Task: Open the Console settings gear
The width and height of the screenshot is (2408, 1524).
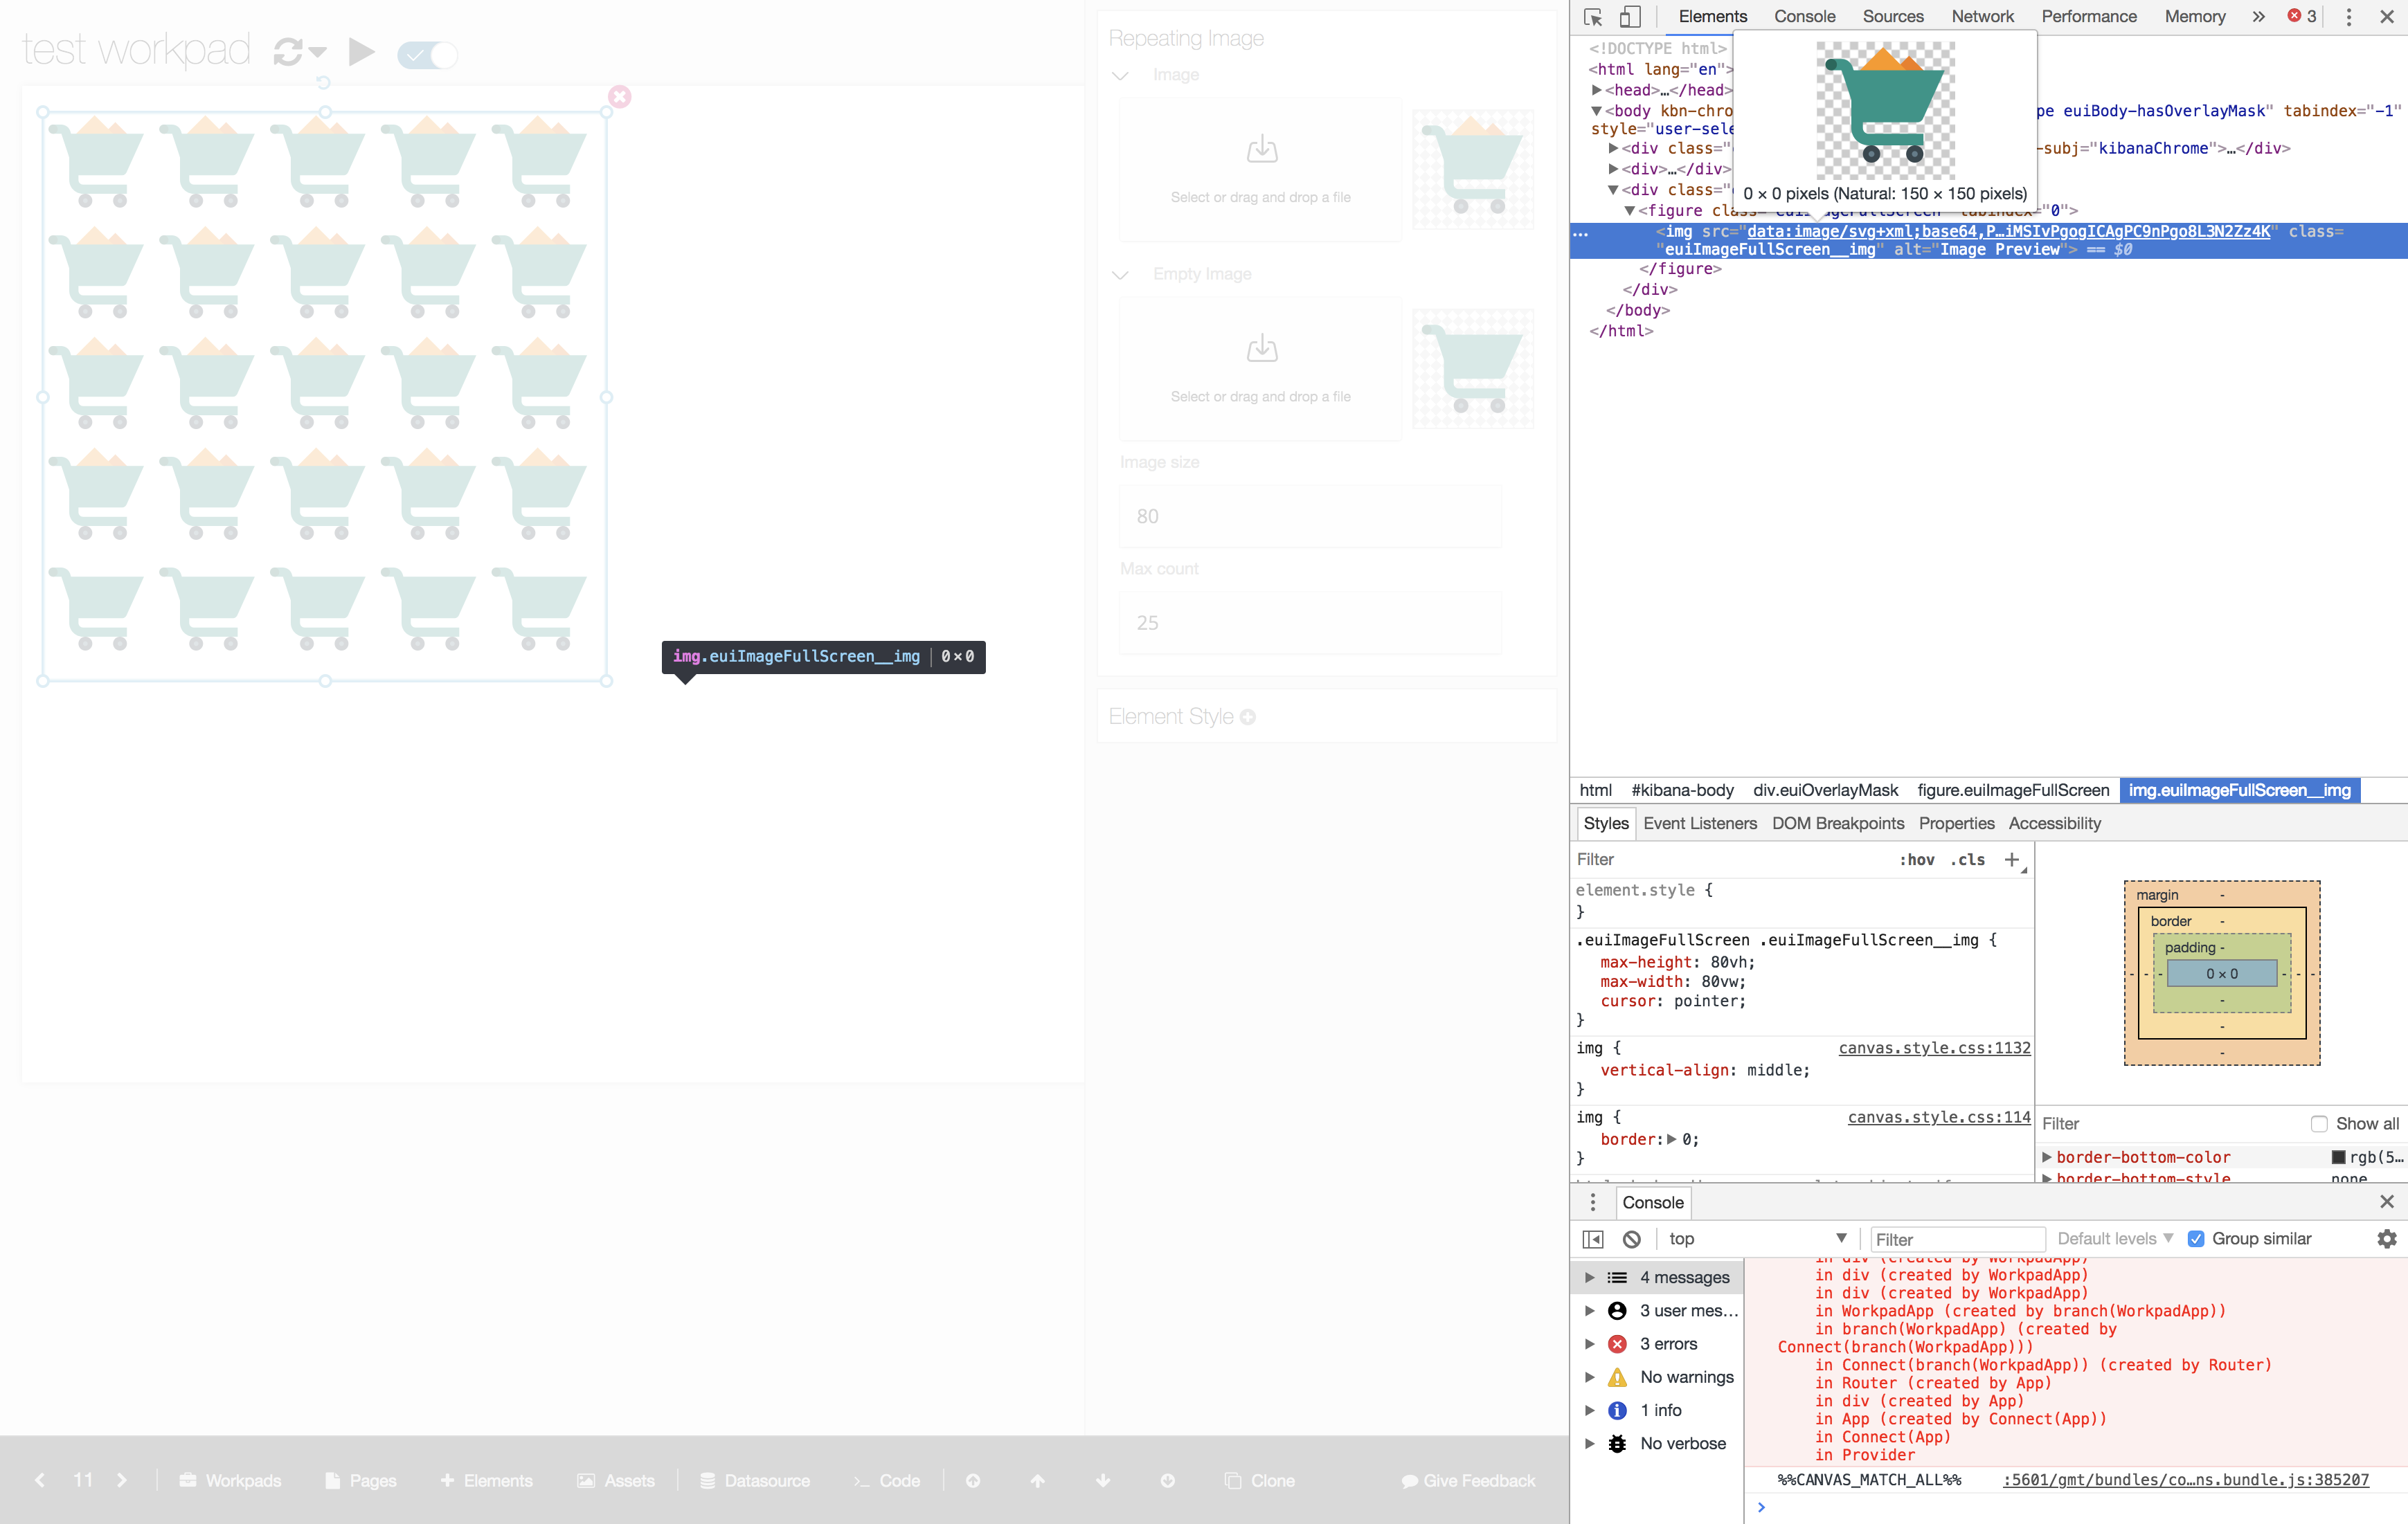Action: click(2387, 1238)
